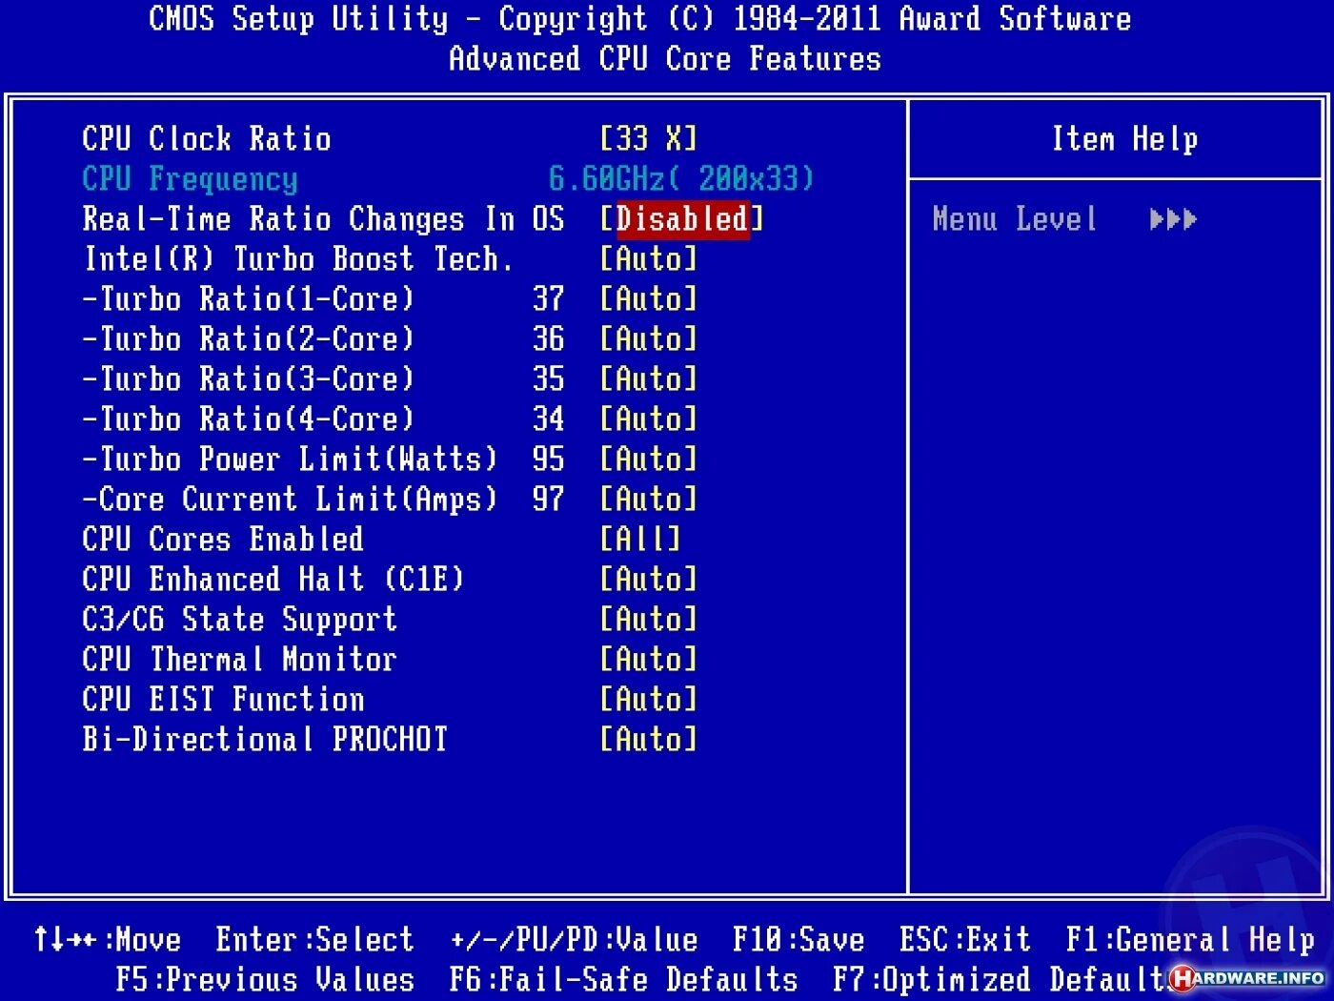
Task: Click the F1:General Help hint
Action: coord(1190,940)
